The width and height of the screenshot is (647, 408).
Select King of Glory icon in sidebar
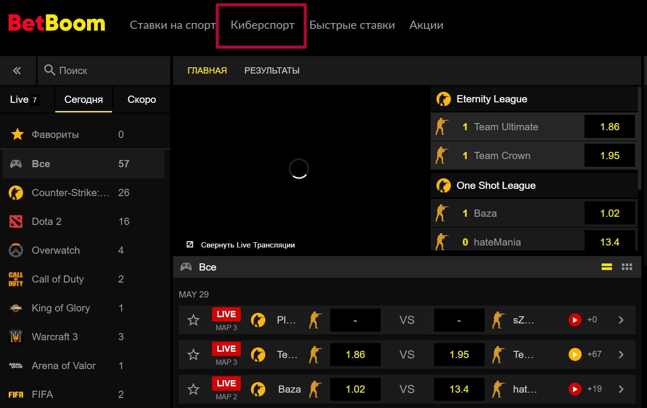coord(16,308)
